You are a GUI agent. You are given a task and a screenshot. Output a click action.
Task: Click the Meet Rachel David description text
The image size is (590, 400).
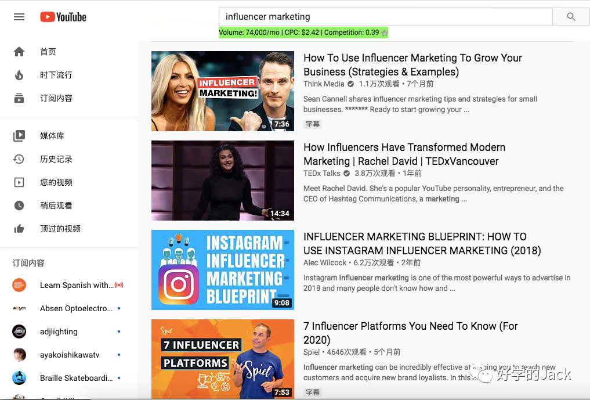[x=433, y=193]
